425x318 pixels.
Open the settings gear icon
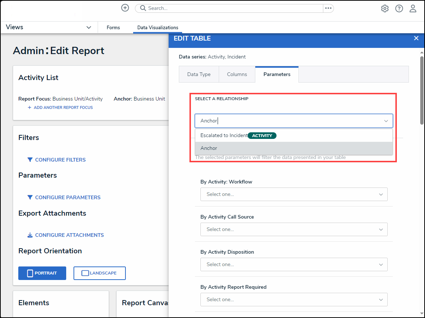[x=385, y=8]
